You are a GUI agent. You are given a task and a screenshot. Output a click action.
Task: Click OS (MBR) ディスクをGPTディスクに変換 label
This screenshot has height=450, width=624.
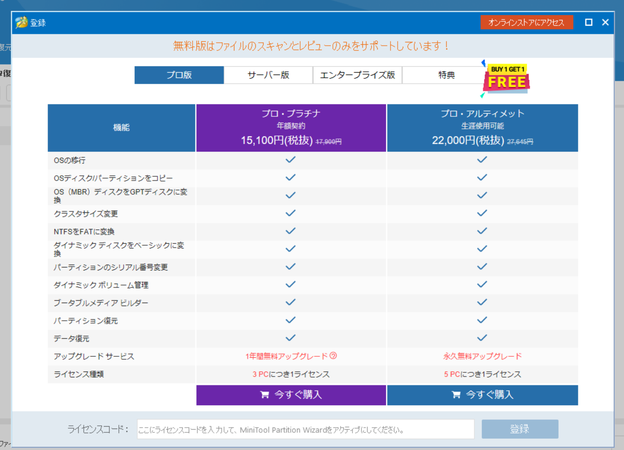(120, 196)
